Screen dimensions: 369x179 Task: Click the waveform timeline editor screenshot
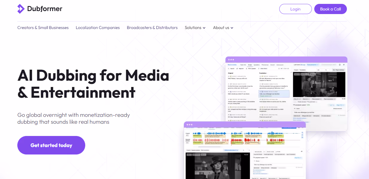point(245,150)
